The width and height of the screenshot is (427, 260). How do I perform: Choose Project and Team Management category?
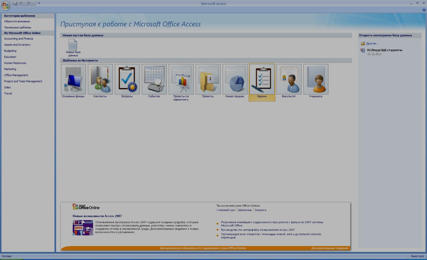pos(23,81)
